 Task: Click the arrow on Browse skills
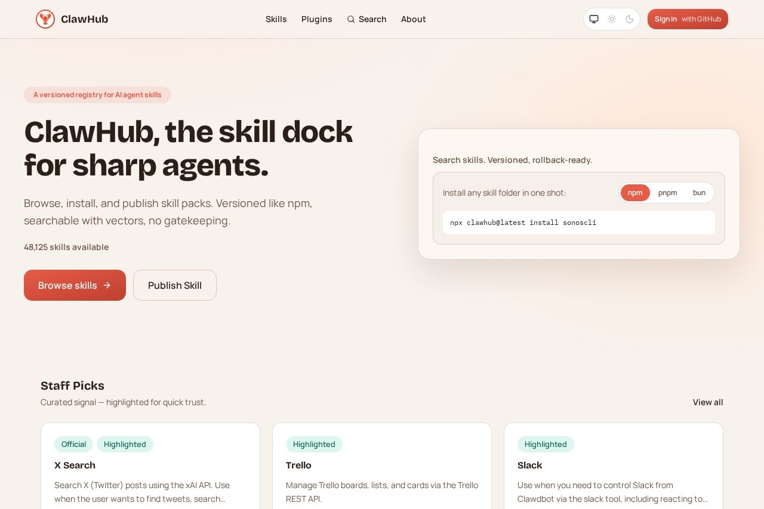coord(107,285)
